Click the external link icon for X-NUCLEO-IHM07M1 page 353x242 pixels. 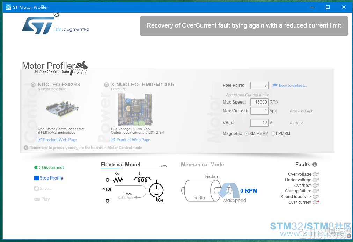tap(113, 140)
